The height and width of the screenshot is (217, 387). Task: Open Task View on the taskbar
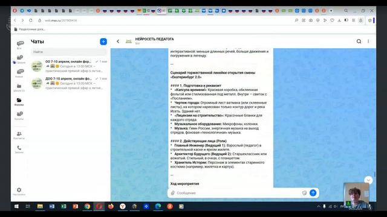click(x=28, y=206)
